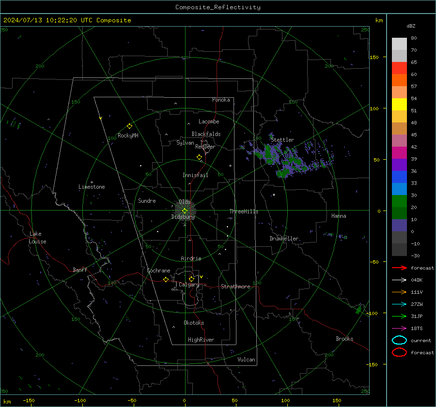Select the orange 57–60 dBZ swatch
The height and width of the screenshot is (407, 436).
coord(399,80)
